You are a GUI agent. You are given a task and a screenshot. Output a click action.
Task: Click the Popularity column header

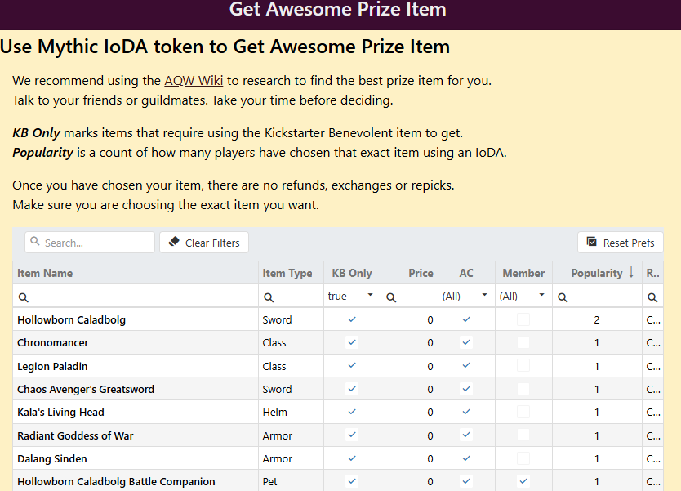597,273
